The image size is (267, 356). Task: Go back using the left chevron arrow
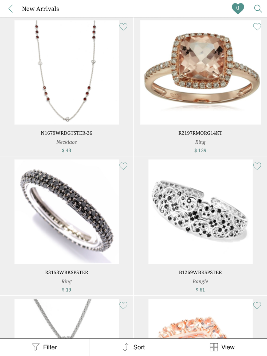[x=11, y=9]
